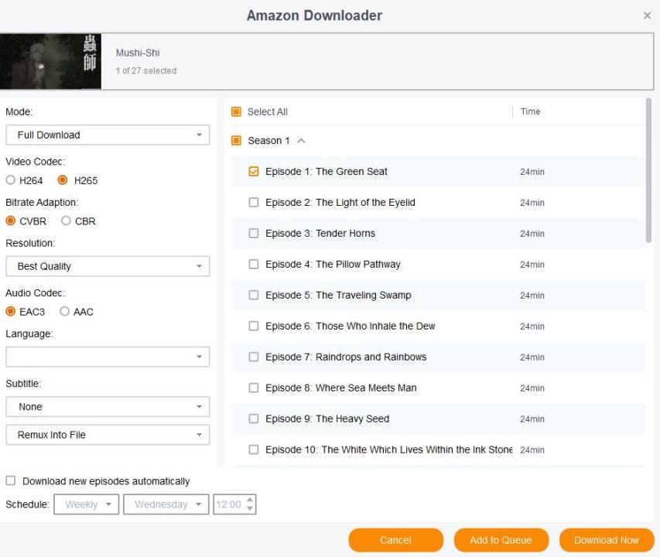Click the 12:00 schedule time field
Image resolution: width=660 pixels, height=557 pixels.
click(229, 504)
